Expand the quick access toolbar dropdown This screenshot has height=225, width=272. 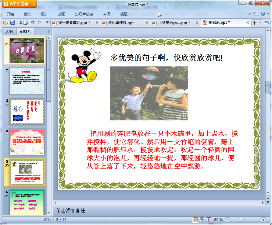tap(47, 22)
